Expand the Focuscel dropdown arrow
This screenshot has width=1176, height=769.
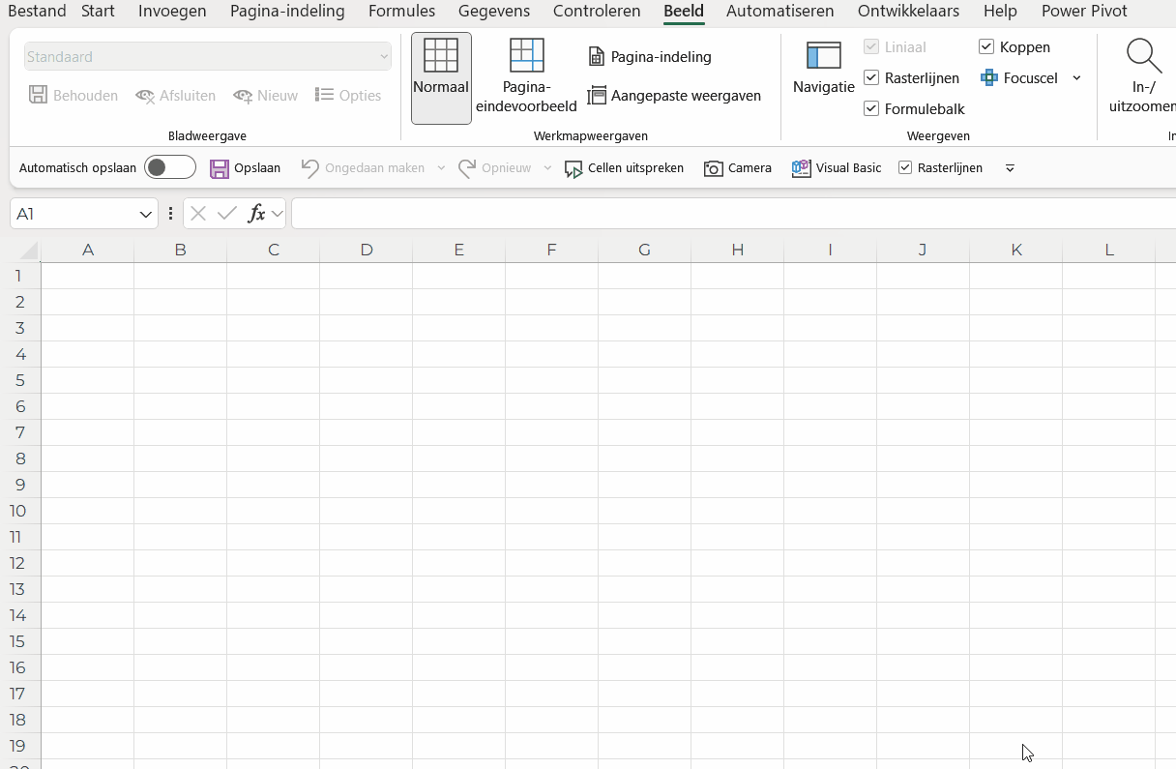1077,78
